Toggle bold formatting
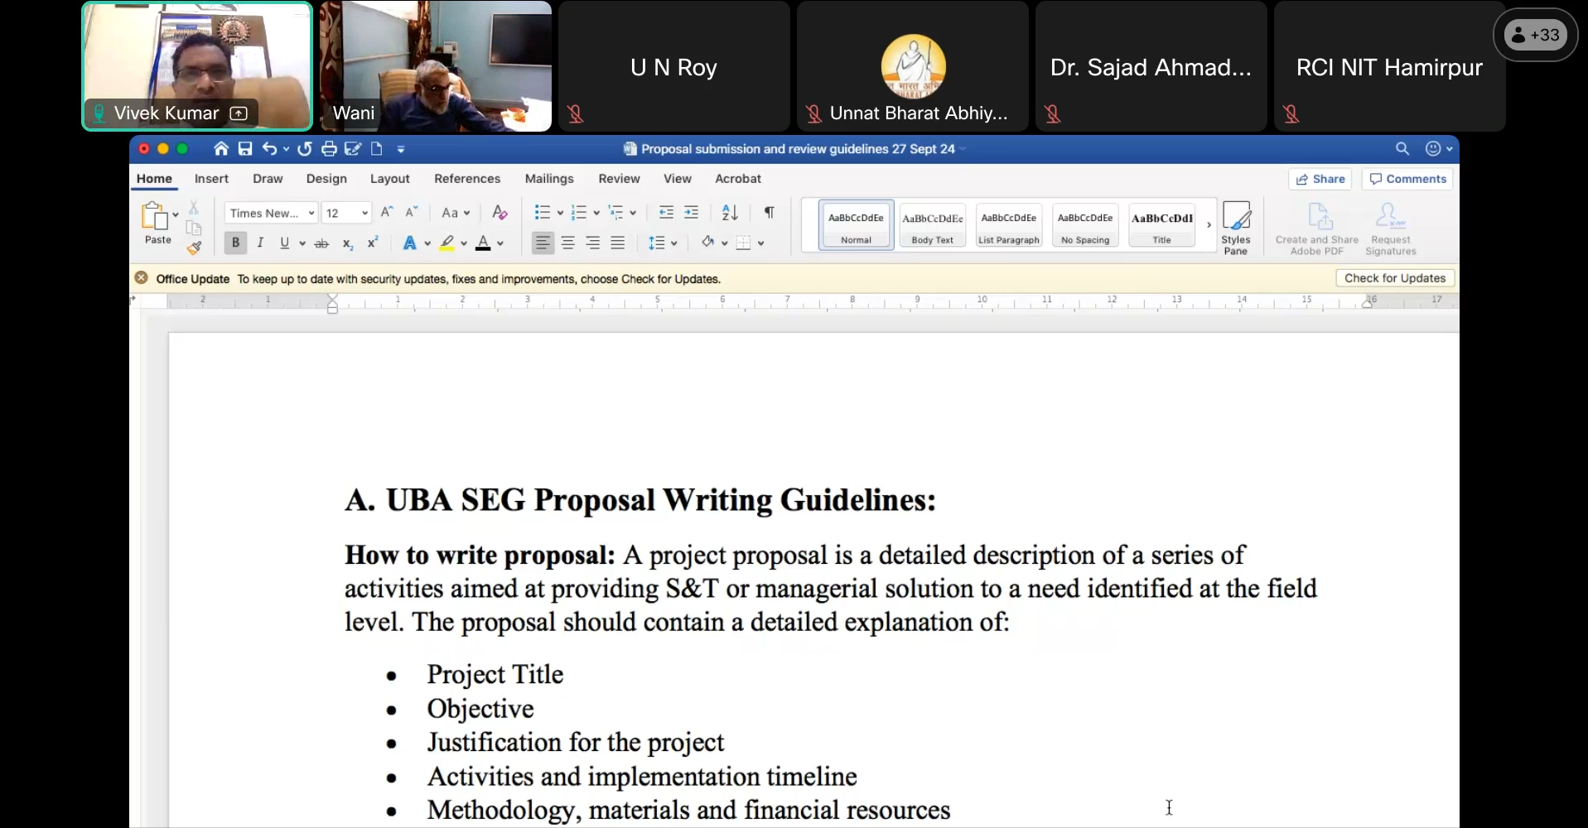The image size is (1588, 828). 236,243
